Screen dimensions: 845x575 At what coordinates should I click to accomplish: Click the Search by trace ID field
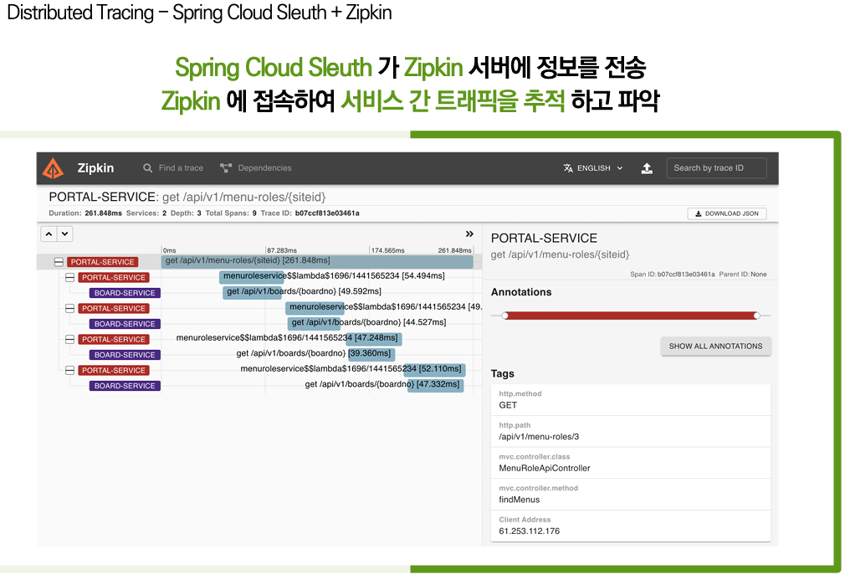716,168
